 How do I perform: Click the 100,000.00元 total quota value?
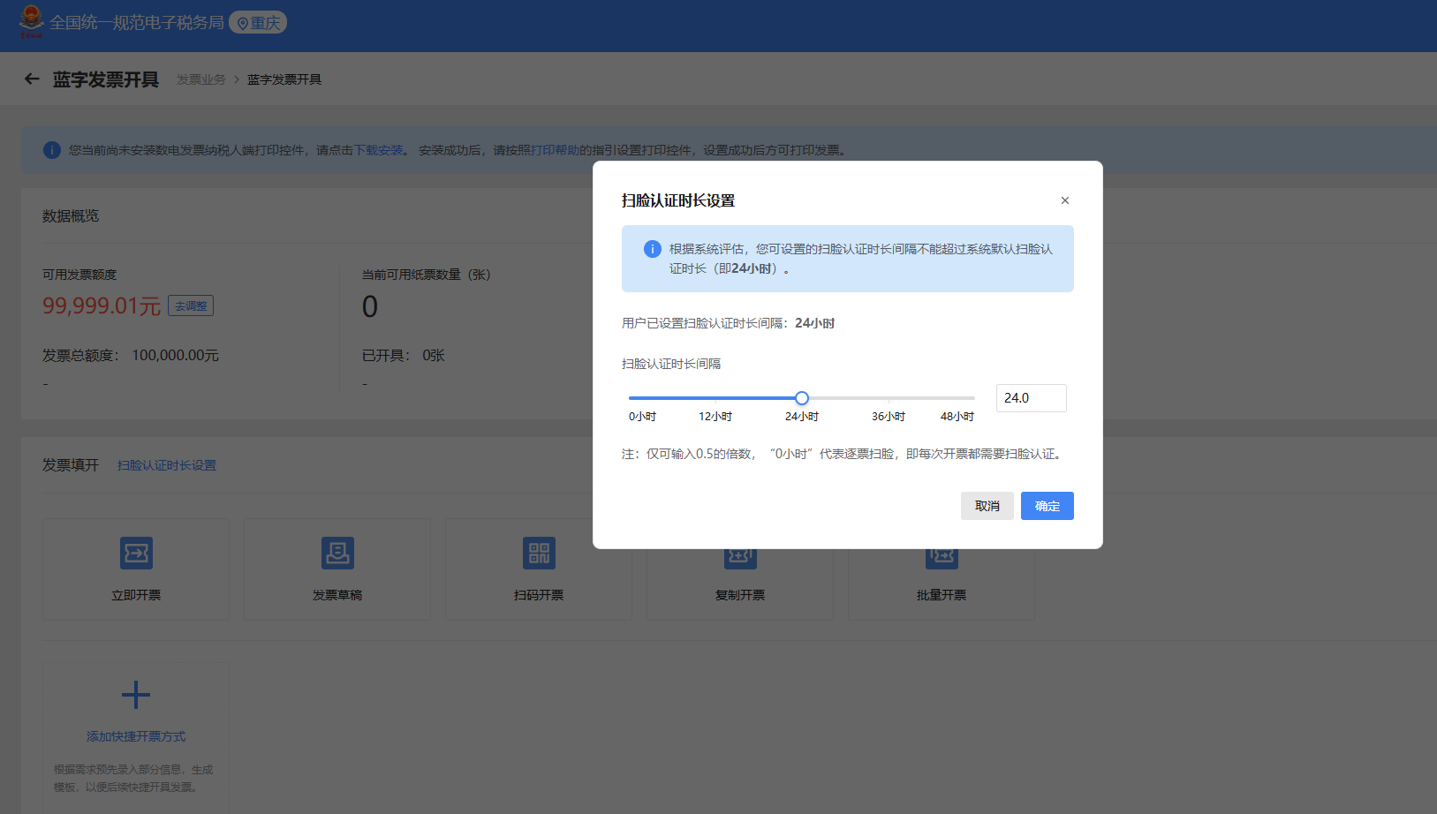(x=176, y=355)
